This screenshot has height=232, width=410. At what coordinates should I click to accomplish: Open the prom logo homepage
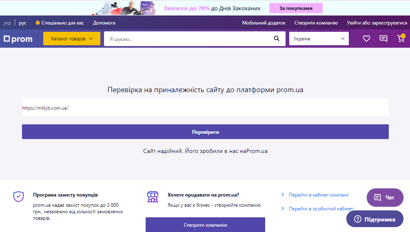pyautogui.click(x=18, y=39)
